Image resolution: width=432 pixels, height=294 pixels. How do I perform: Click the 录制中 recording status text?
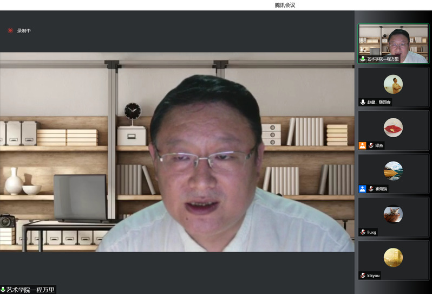[x=24, y=31]
